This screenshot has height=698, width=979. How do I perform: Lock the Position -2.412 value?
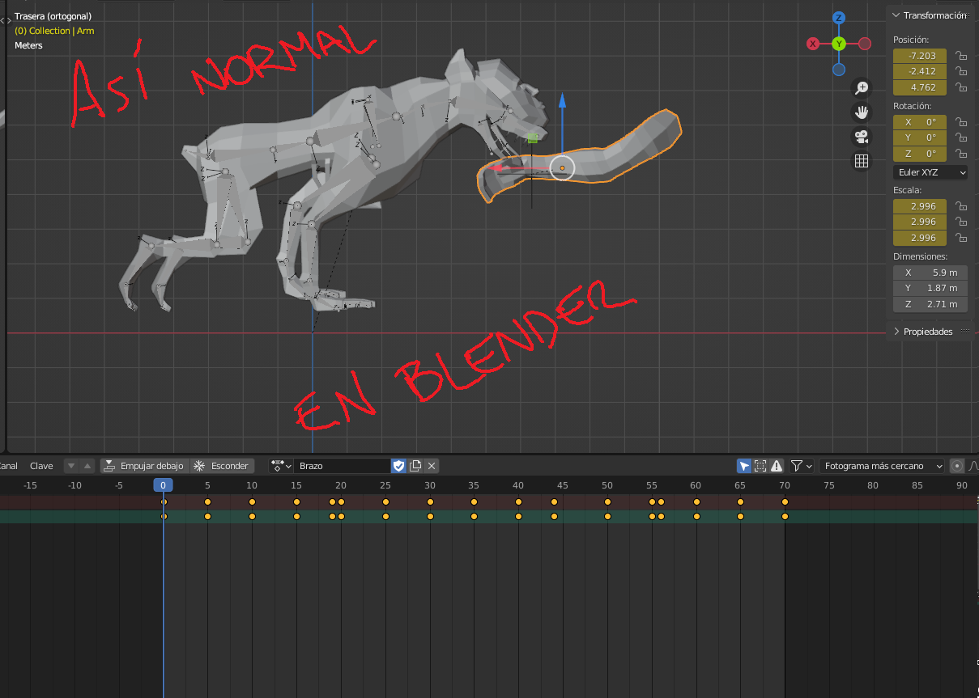click(960, 71)
